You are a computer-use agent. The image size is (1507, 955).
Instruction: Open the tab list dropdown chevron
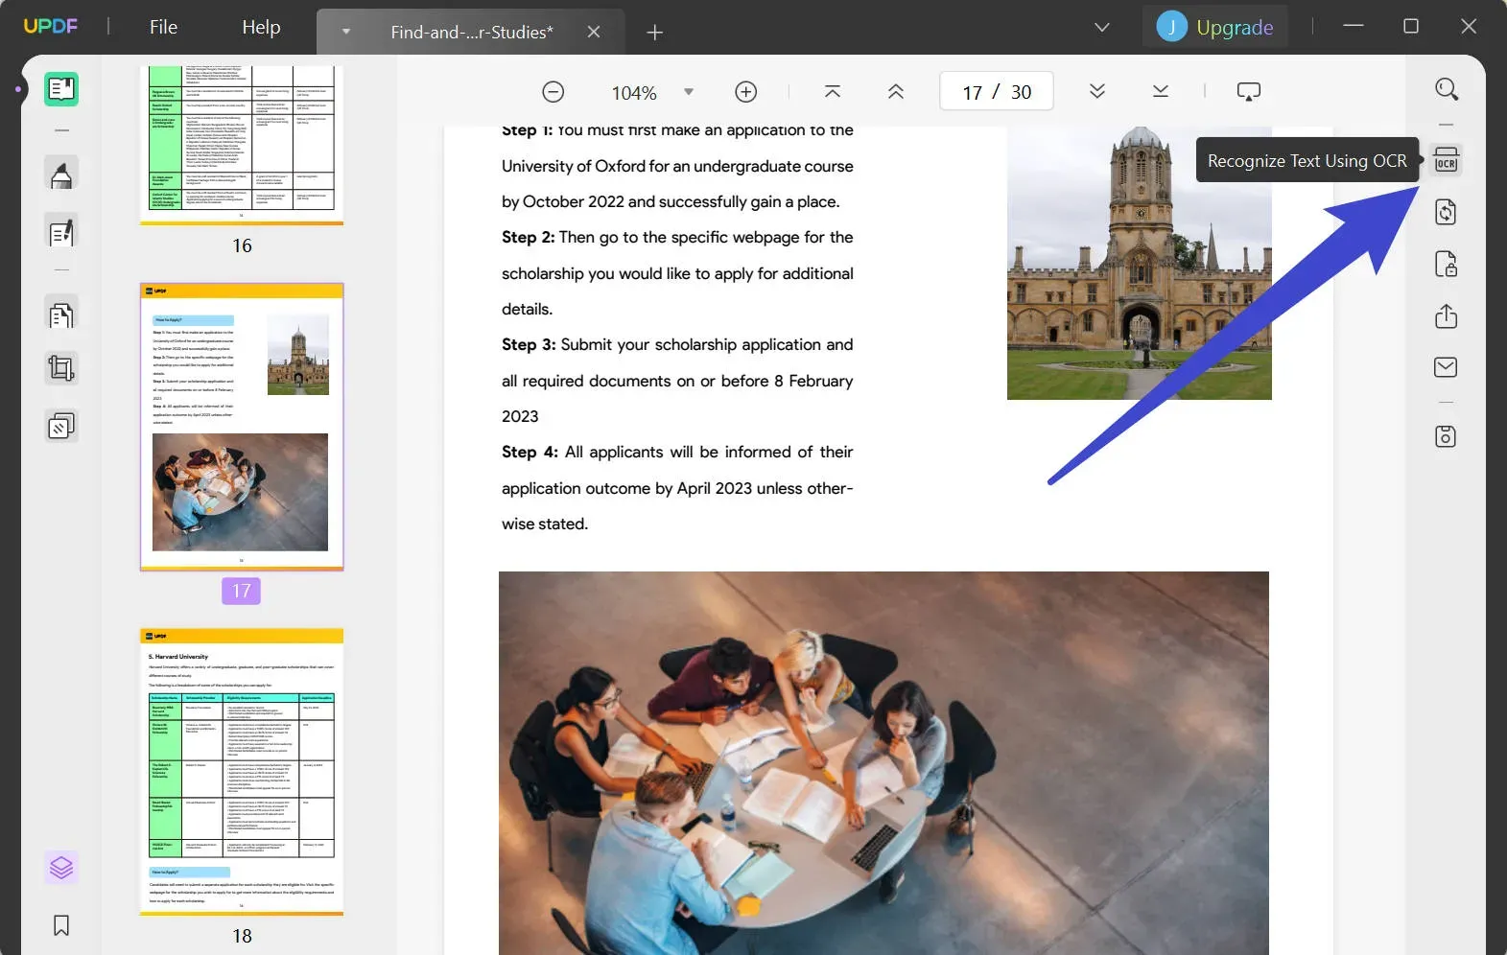tap(1101, 28)
